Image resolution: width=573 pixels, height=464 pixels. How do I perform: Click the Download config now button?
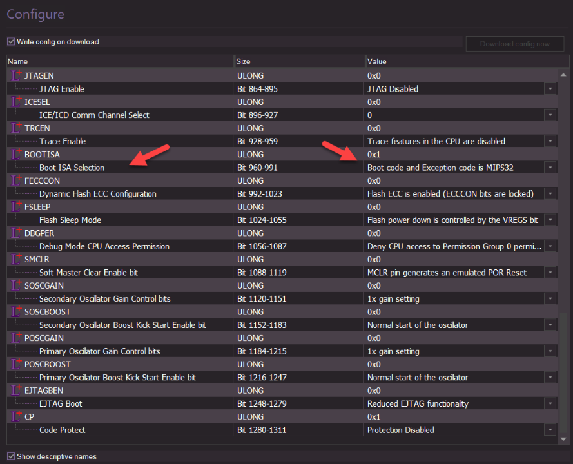point(514,44)
